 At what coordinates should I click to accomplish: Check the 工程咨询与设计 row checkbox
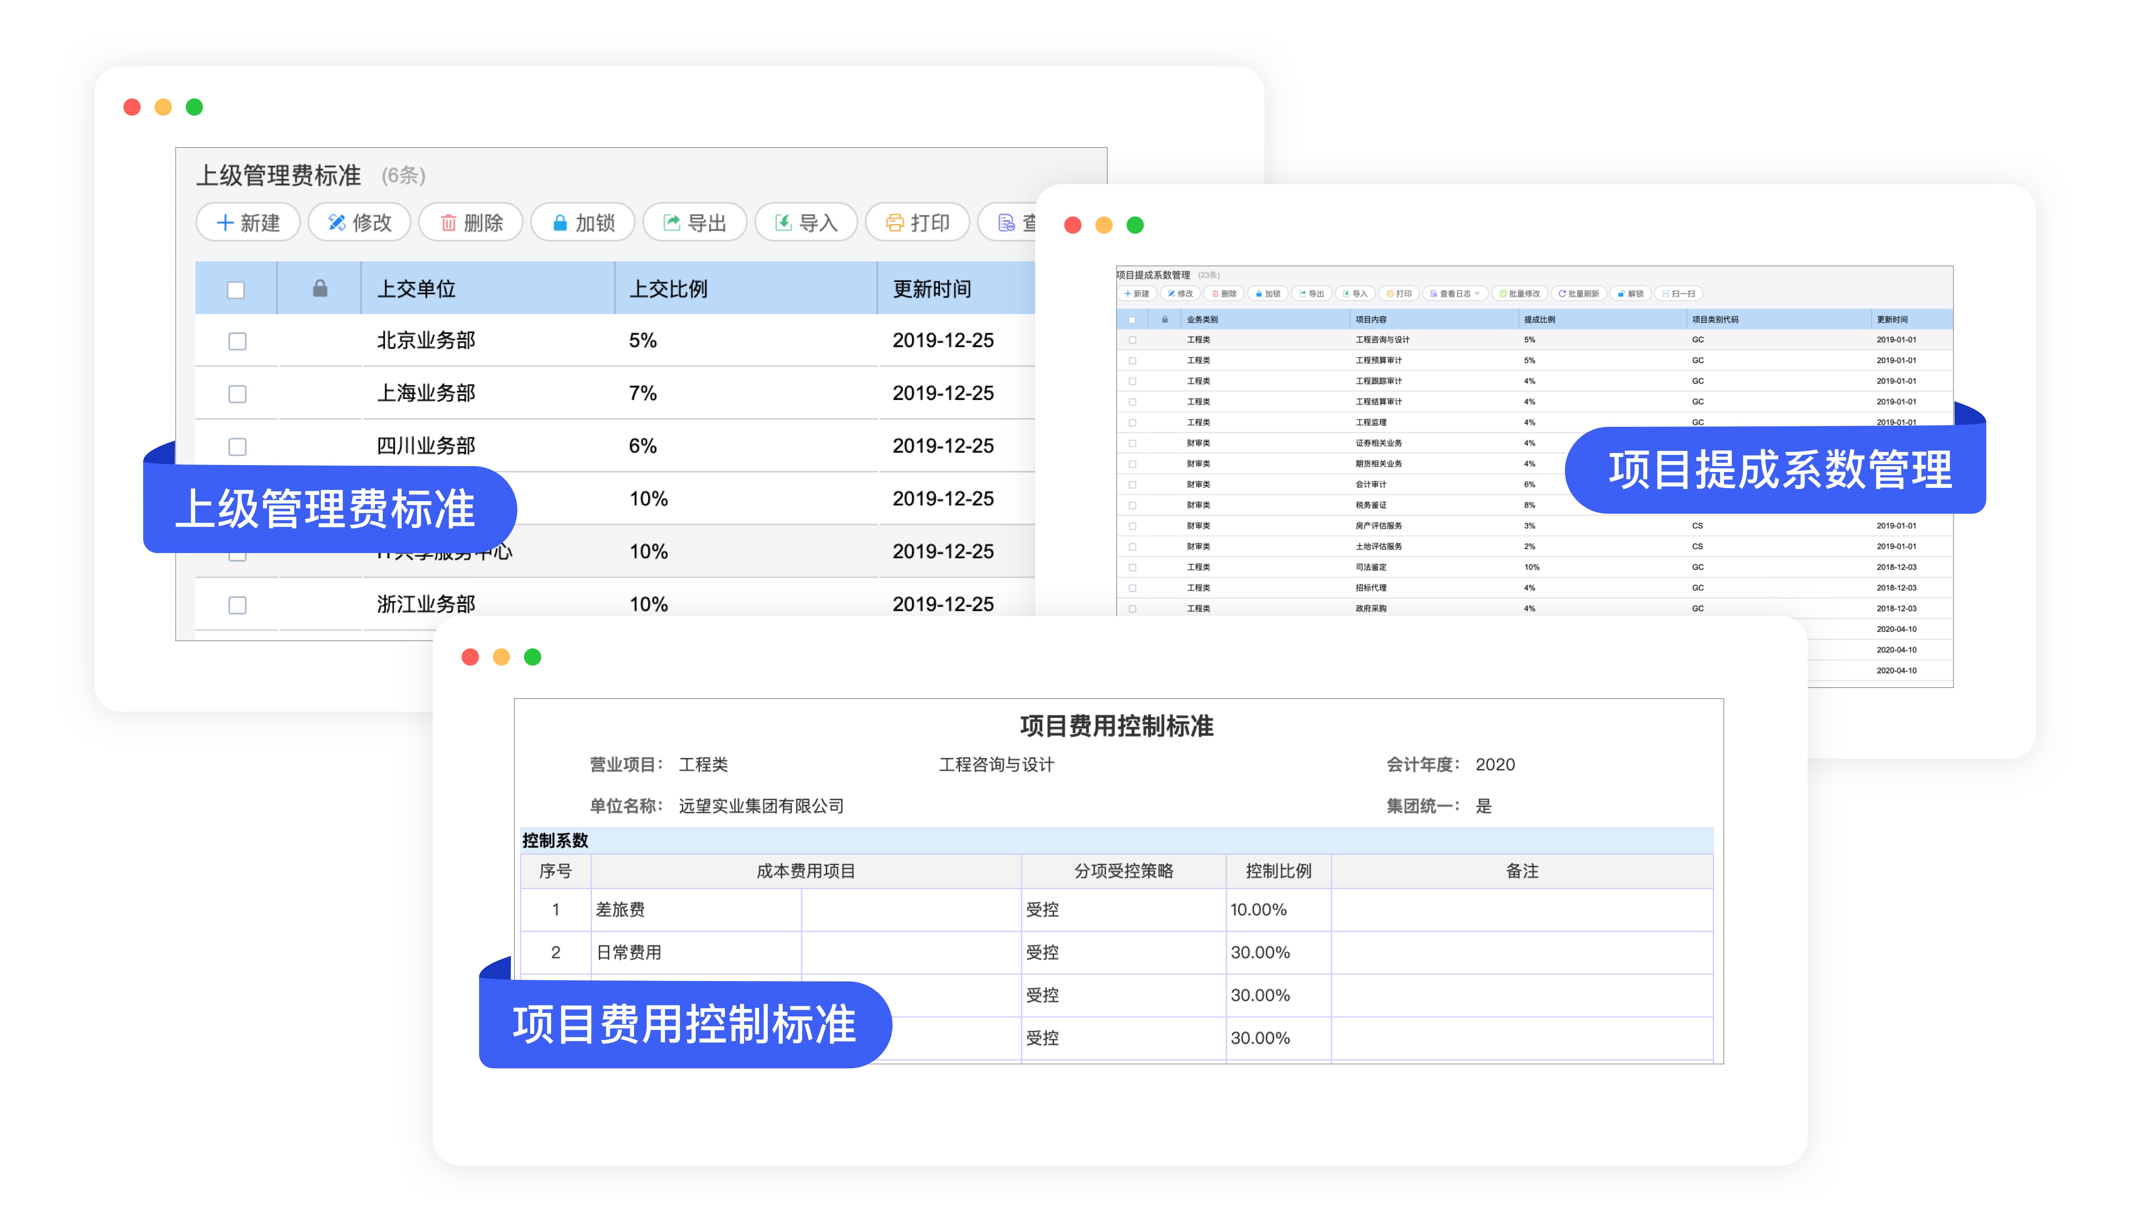coord(1132,340)
